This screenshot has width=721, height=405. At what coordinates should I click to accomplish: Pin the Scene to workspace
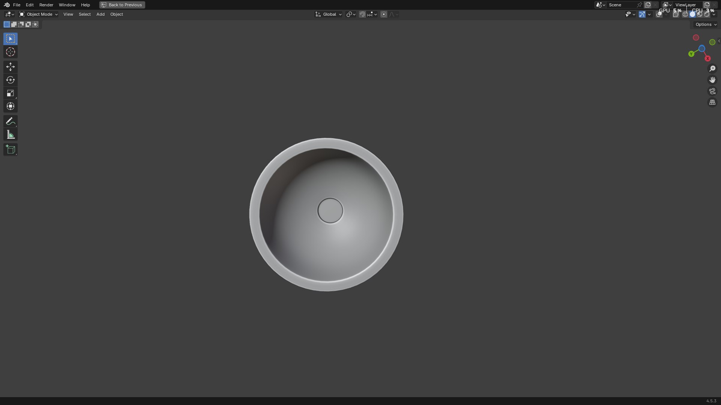(x=640, y=5)
